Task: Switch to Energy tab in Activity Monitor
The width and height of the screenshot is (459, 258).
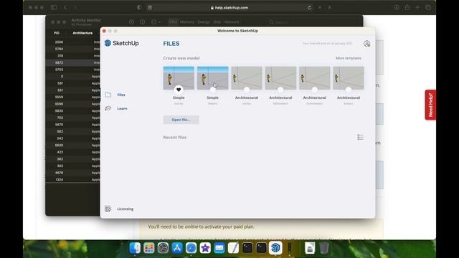Action: pyautogui.click(x=204, y=21)
